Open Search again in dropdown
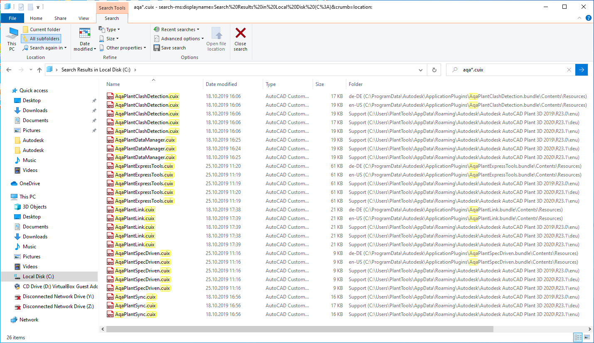Viewport: 594px width, 343px height. [44, 48]
